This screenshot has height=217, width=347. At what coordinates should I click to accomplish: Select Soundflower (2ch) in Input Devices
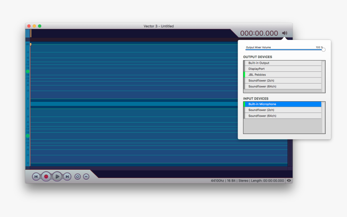point(282,110)
